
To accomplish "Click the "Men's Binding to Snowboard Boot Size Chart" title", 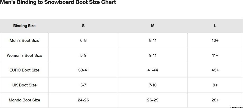I will tap(58, 3).
